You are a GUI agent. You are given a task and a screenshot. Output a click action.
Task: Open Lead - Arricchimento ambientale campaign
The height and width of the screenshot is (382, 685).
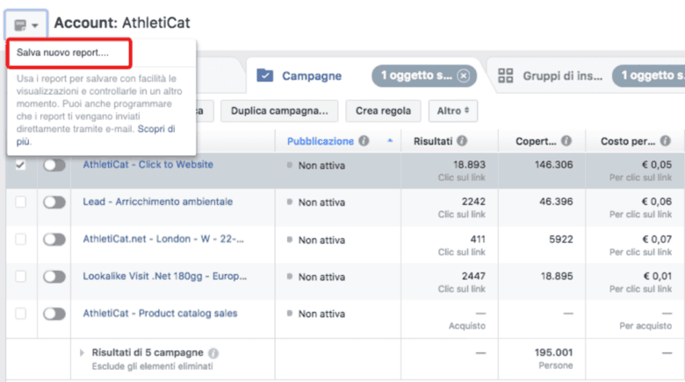click(x=158, y=202)
